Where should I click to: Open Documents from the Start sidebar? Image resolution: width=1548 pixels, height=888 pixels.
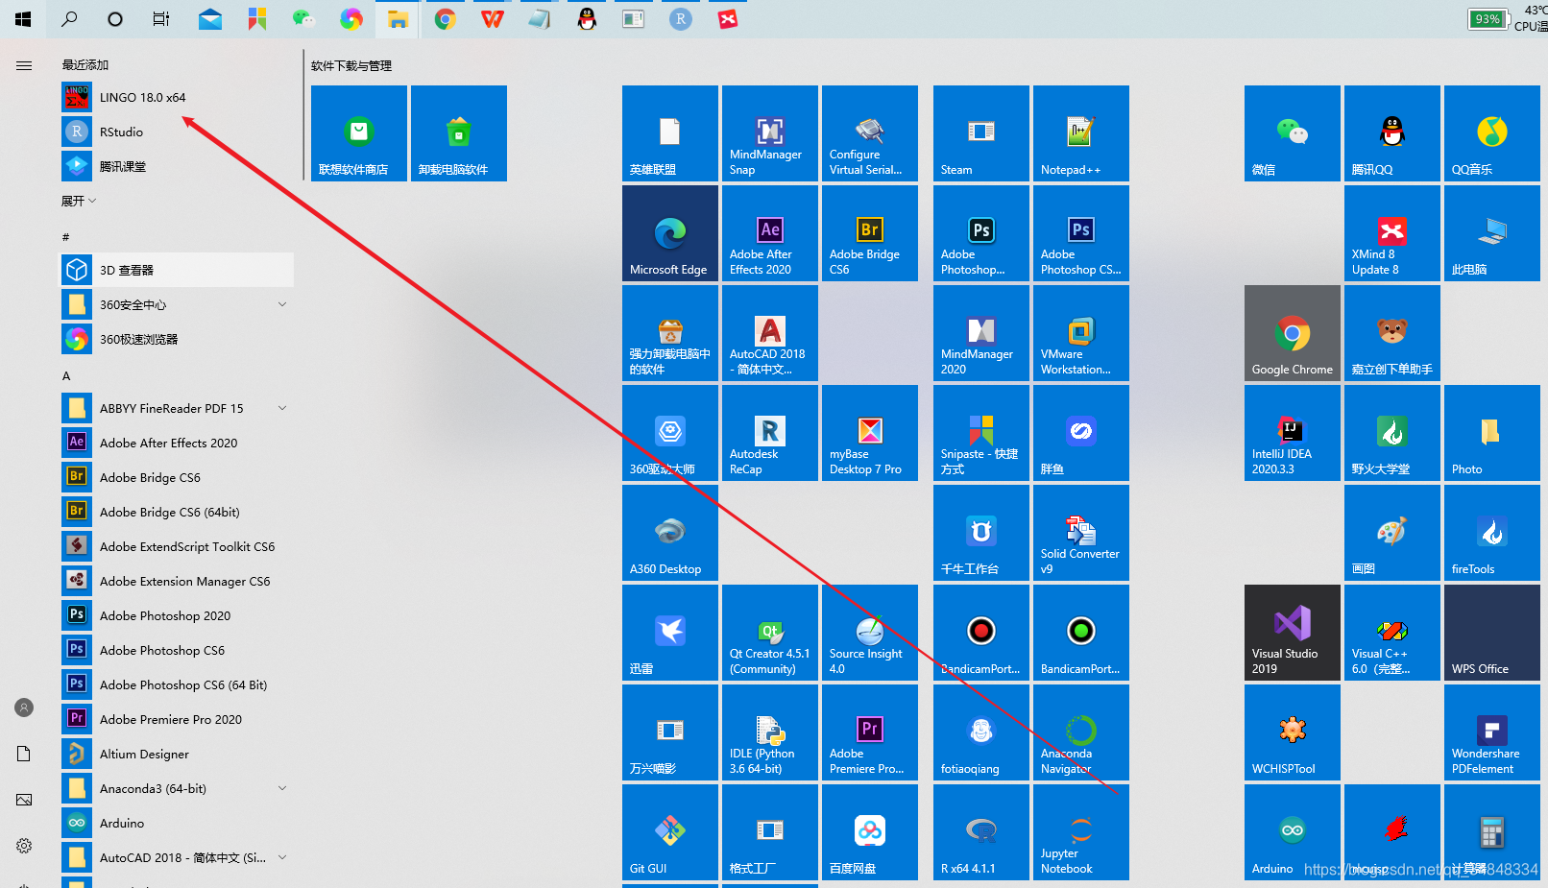pos(24,754)
